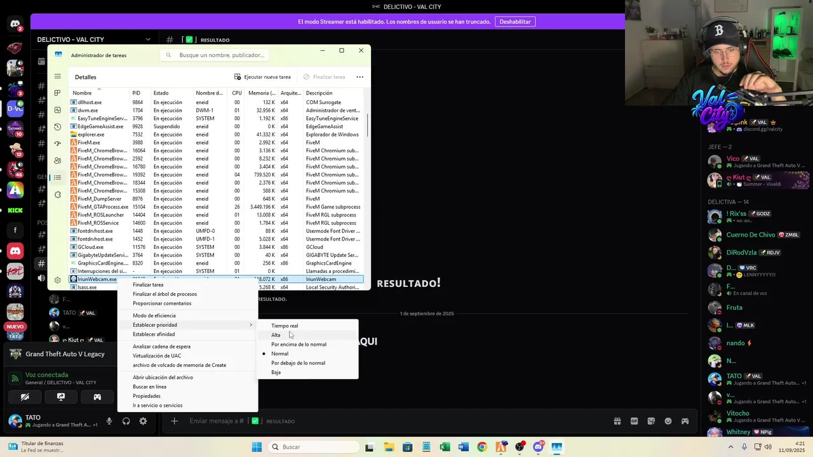Toggle Discord microphone mute
This screenshot has height=457, width=813.
click(109, 421)
